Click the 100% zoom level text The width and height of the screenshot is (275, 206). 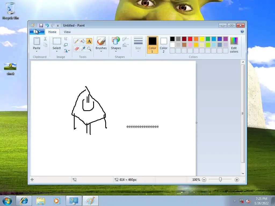tap(196, 180)
